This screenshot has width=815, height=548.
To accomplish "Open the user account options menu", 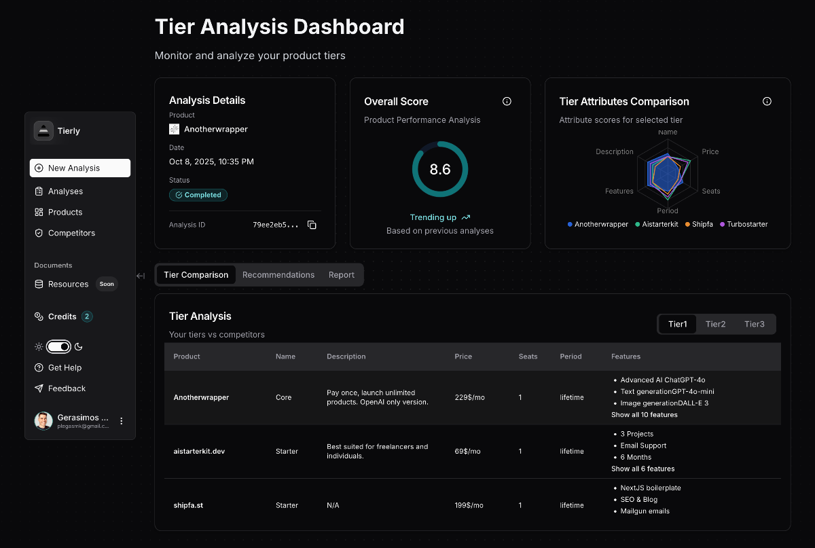I will (x=121, y=420).
